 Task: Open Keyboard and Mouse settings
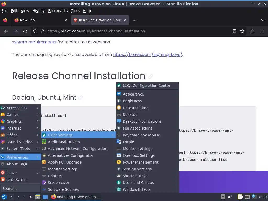pyautogui.click(x=148, y=135)
